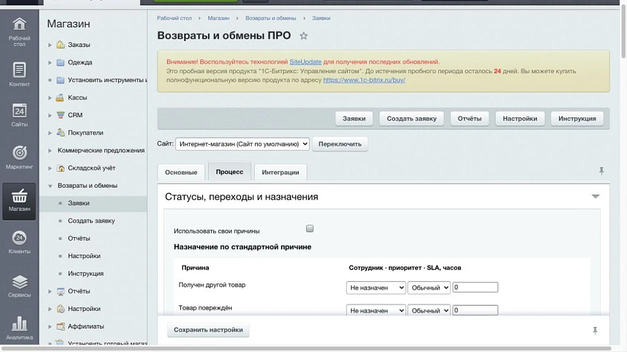Screen dimensions: 627x352
Task: Collapse the Возвраты и обмены tree node
Action: click(x=50, y=186)
